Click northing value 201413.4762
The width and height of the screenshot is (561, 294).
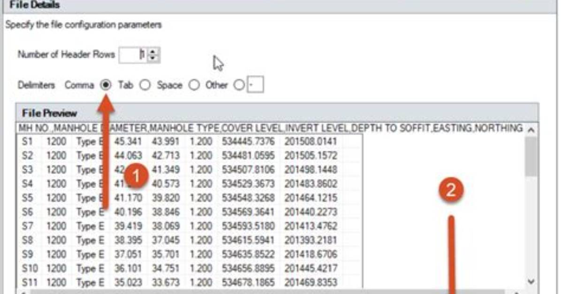[311, 226]
